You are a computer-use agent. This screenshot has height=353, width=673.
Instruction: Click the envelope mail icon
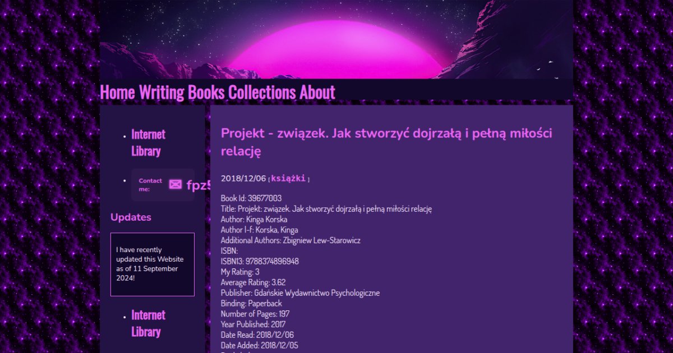click(176, 185)
